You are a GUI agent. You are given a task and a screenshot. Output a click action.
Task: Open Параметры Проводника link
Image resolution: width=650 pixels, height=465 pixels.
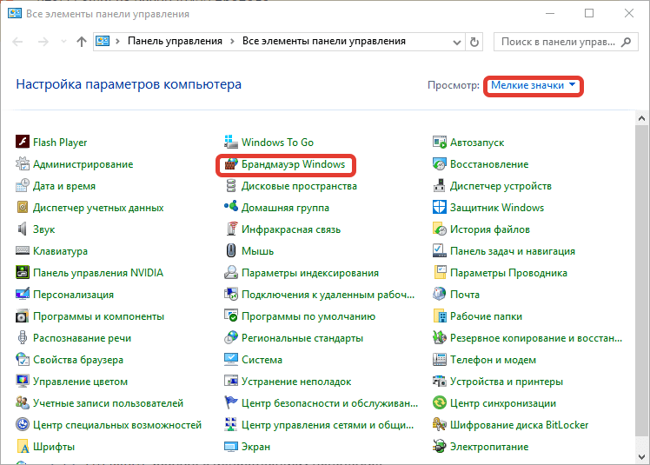pyautogui.click(x=508, y=273)
